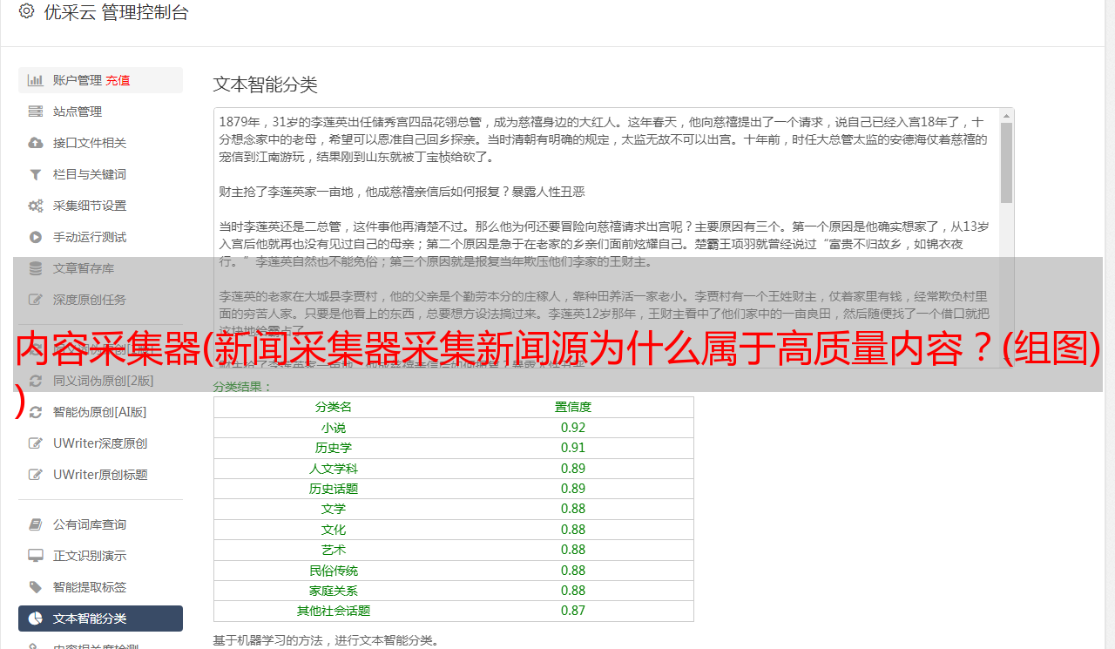Click the server icon for 站点管理
The image size is (1115, 649).
click(36, 112)
